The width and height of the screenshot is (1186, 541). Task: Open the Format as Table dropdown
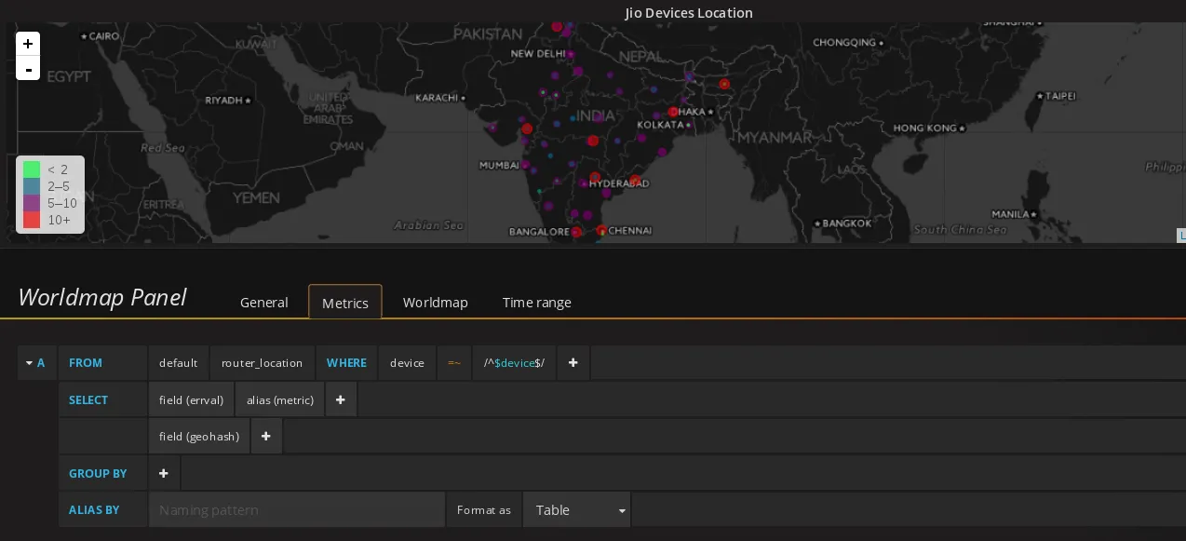pos(577,509)
